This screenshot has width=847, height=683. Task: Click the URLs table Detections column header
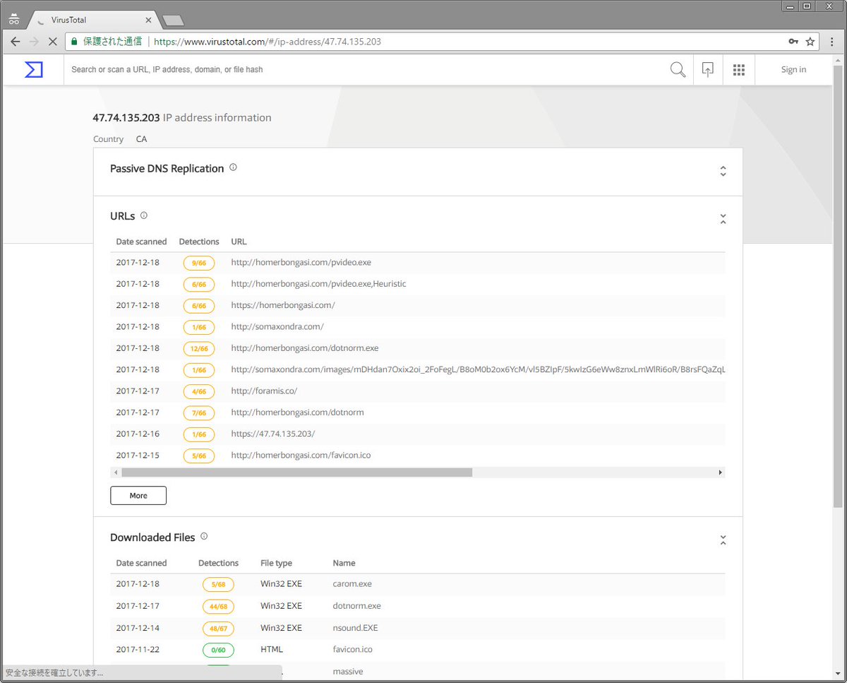tap(199, 242)
